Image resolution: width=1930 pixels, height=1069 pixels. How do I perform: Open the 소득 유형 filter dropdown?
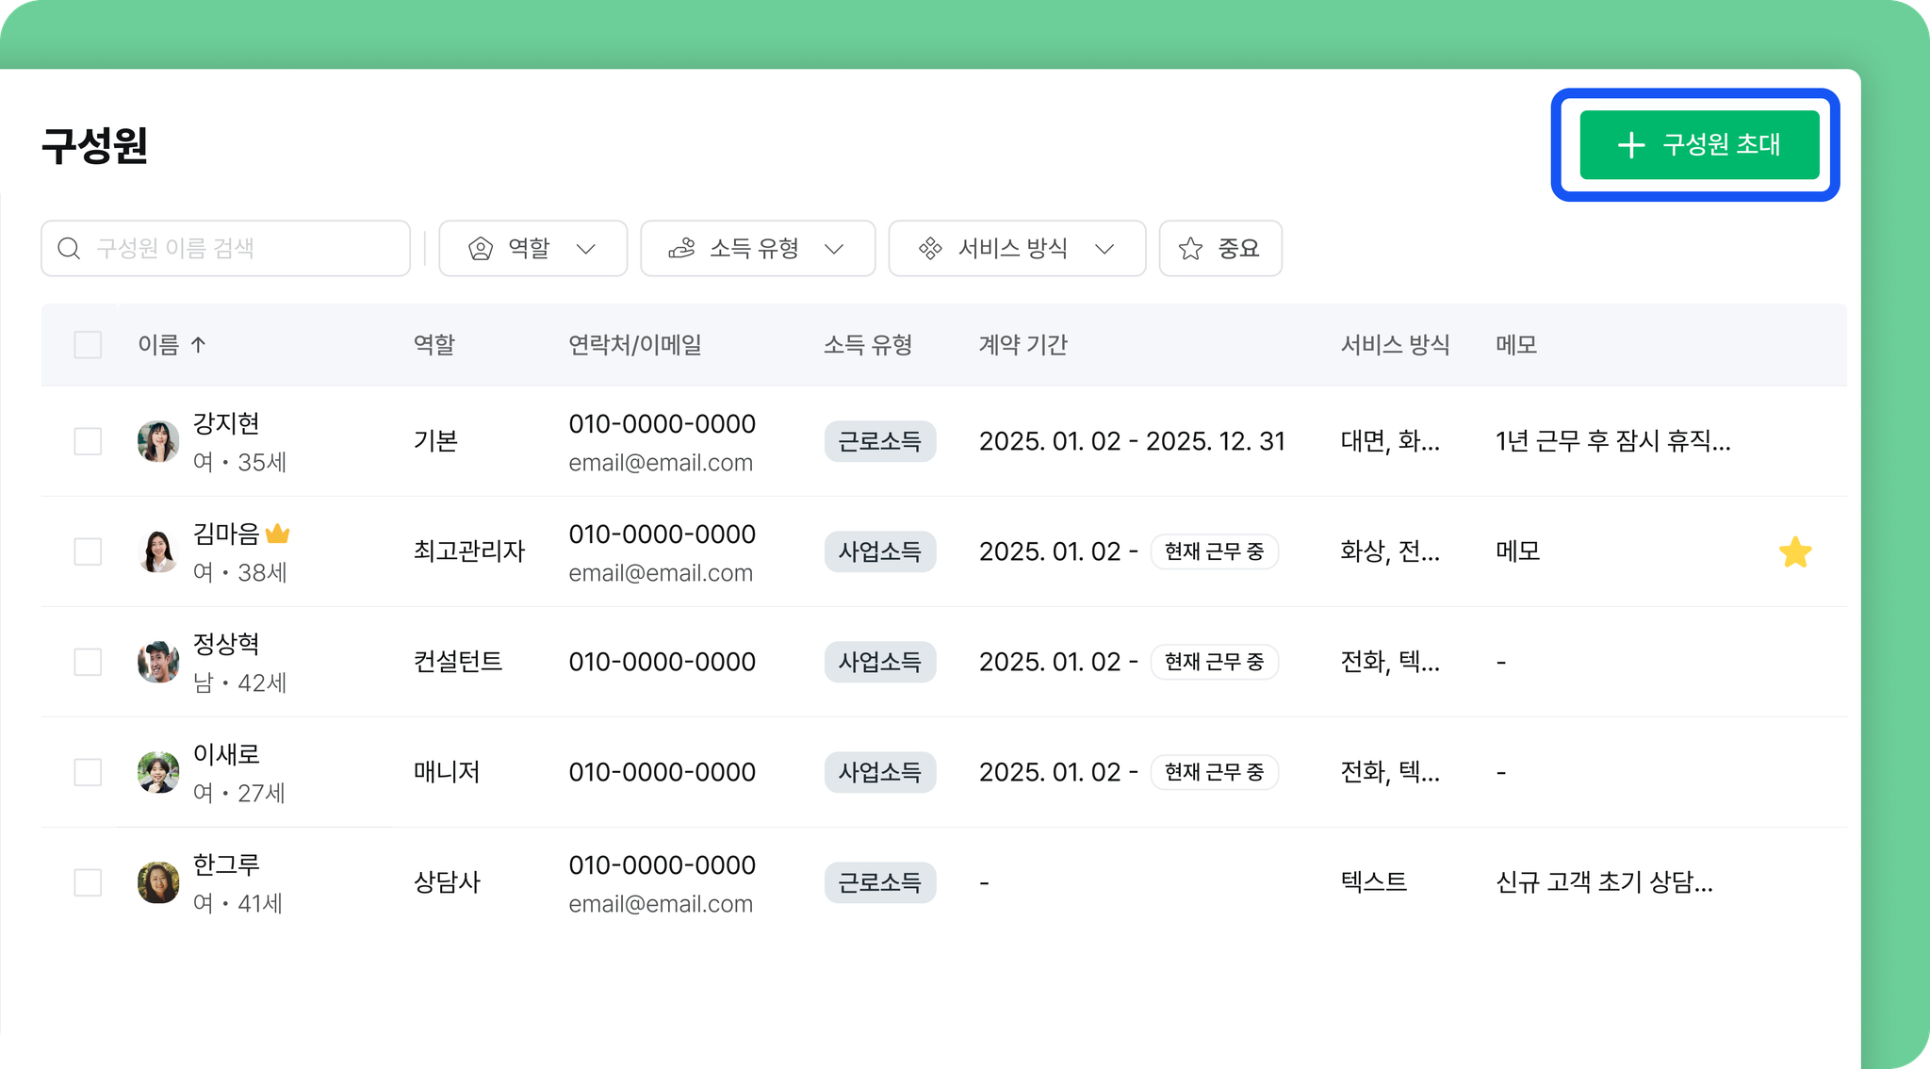click(758, 248)
